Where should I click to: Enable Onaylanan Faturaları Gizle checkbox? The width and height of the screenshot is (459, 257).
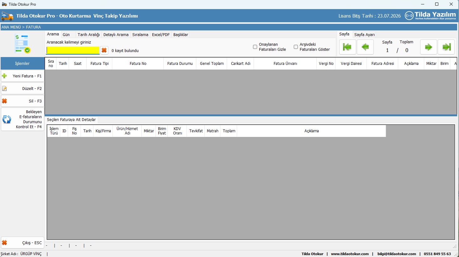click(255, 47)
